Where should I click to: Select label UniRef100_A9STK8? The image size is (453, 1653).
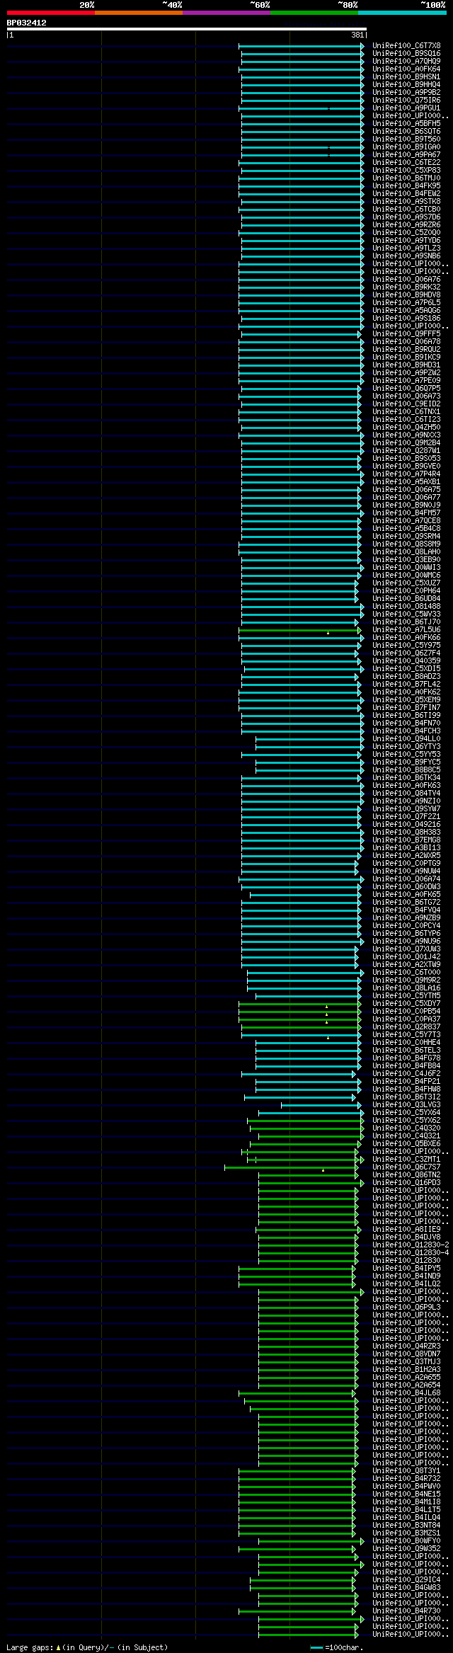point(406,201)
